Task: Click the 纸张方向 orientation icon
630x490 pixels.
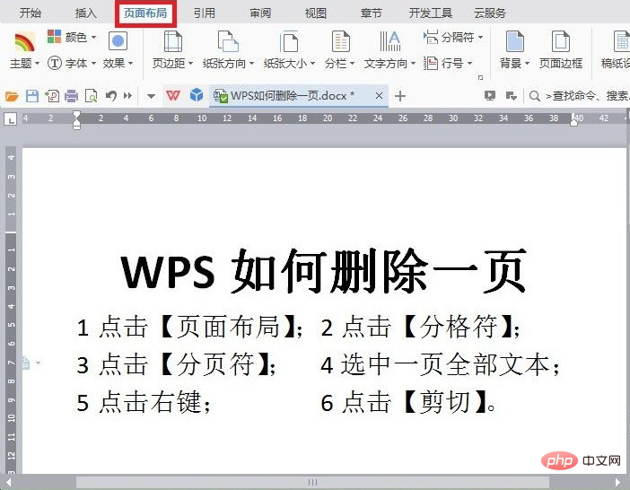Action: point(228,41)
